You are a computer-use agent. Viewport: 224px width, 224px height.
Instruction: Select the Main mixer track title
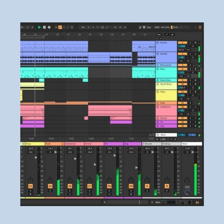pos(192,144)
